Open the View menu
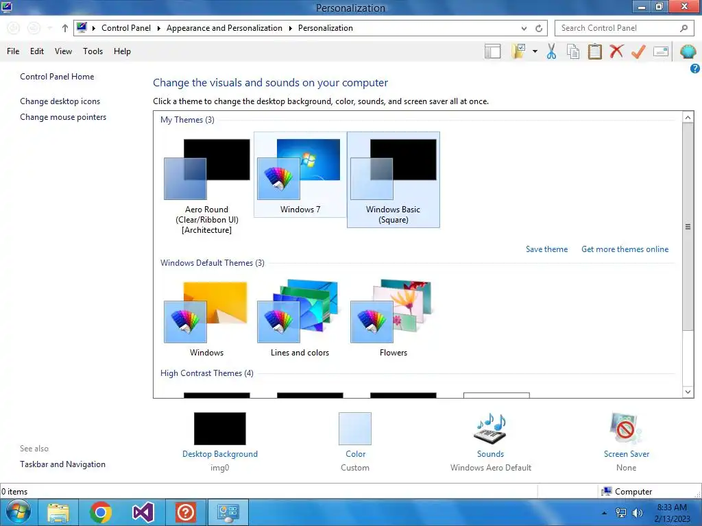 (63, 51)
